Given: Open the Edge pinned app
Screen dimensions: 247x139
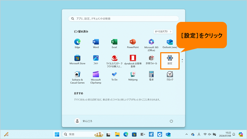Looking at the screenshot, I should [77, 44].
